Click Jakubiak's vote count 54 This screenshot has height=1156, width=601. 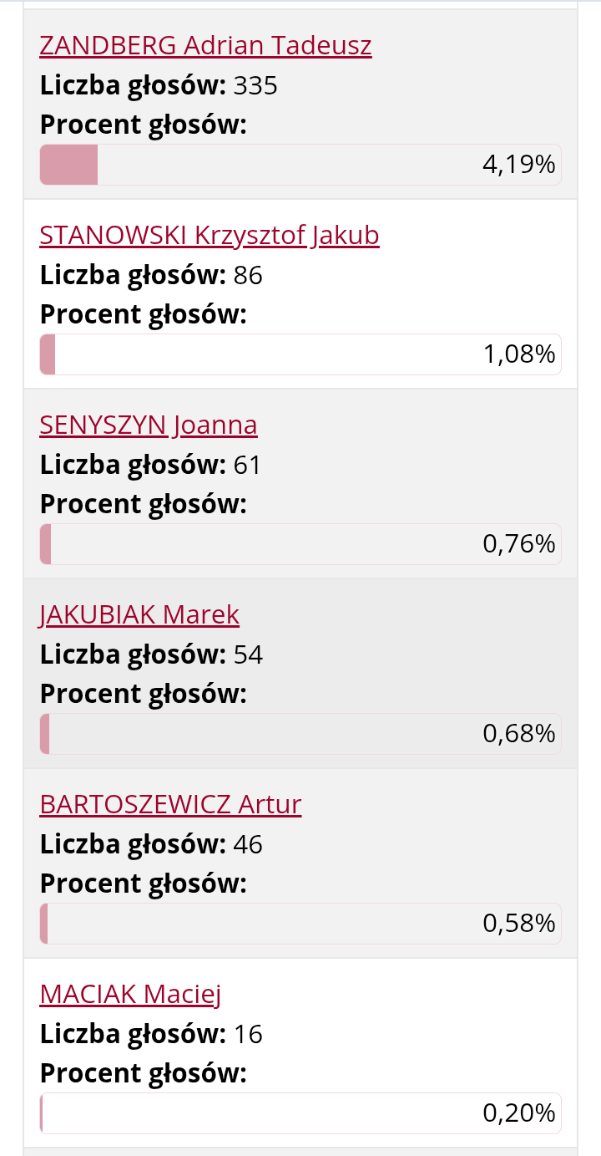[248, 654]
